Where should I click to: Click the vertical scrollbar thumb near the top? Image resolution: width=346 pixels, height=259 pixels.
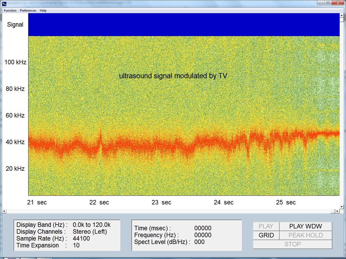coord(342,20)
